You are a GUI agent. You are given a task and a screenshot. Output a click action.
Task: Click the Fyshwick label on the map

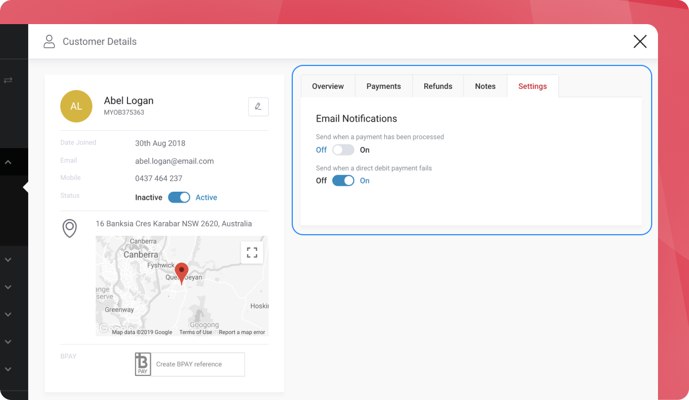[161, 266]
